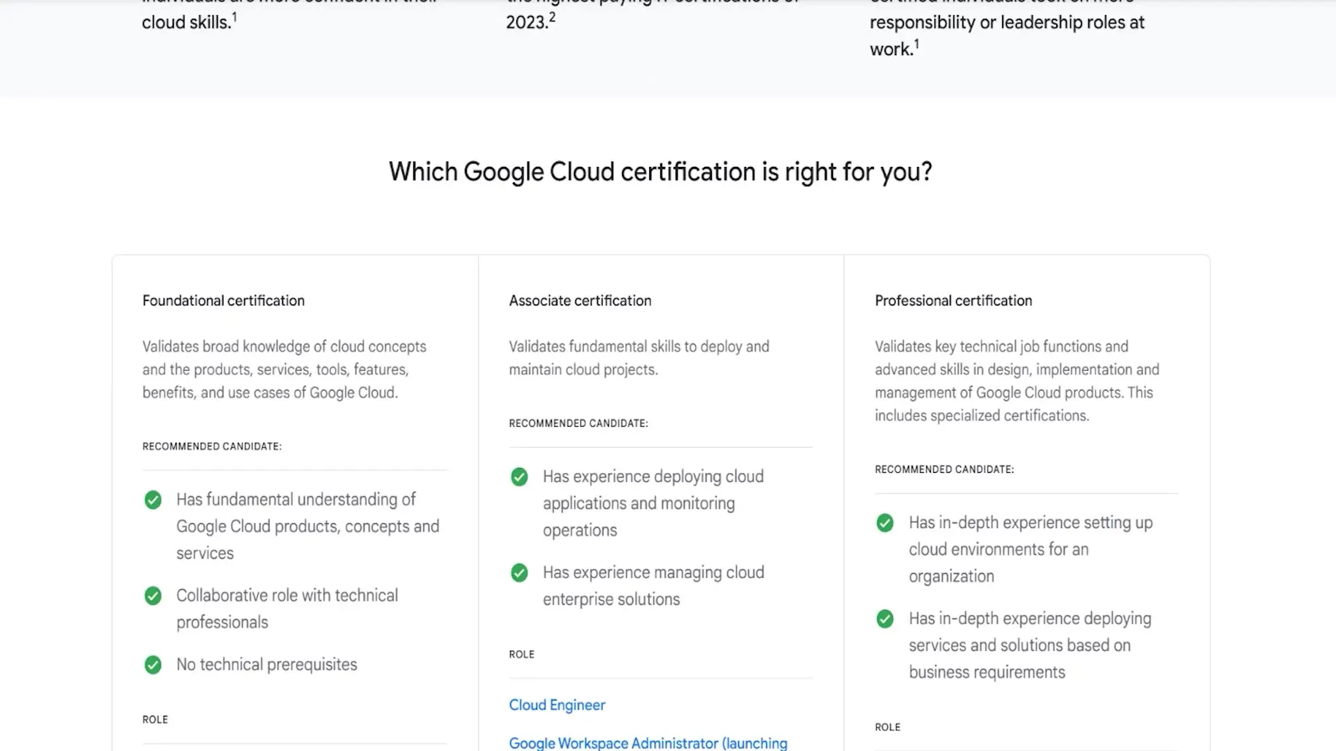Click checkmark beside 'No technical prerequisites'

pyautogui.click(x=153, y=665)
